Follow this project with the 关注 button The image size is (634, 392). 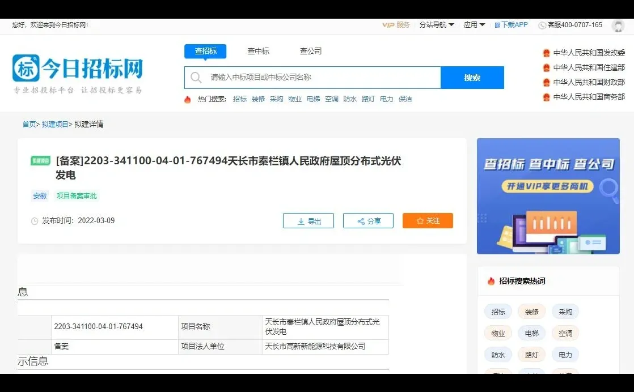pos(428,221)
